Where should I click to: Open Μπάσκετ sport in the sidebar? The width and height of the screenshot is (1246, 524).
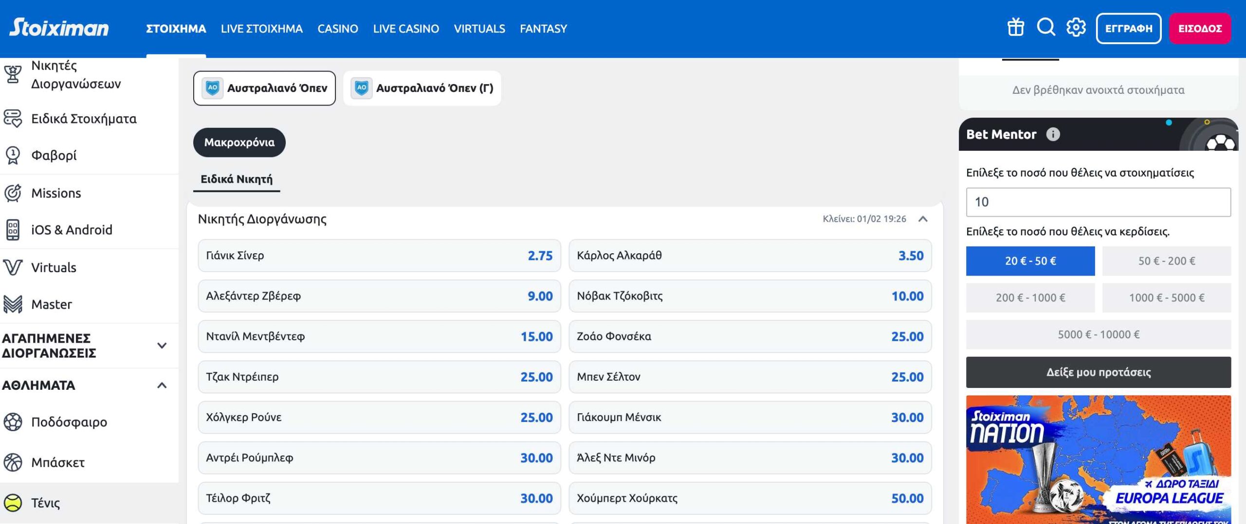pos(58,462)
